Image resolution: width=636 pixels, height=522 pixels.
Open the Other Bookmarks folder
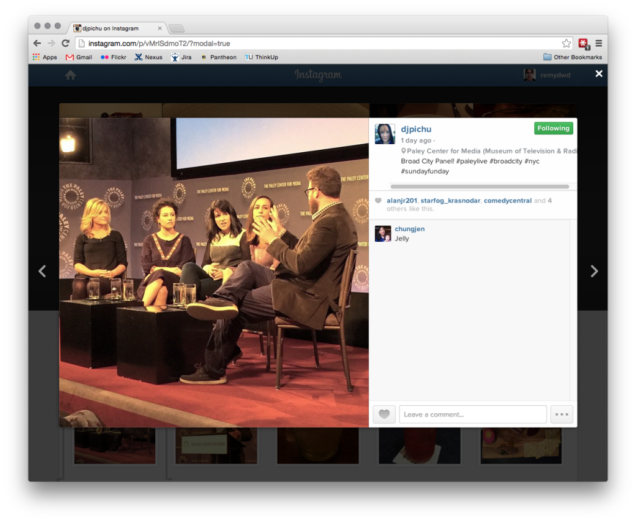coord(572,57)
